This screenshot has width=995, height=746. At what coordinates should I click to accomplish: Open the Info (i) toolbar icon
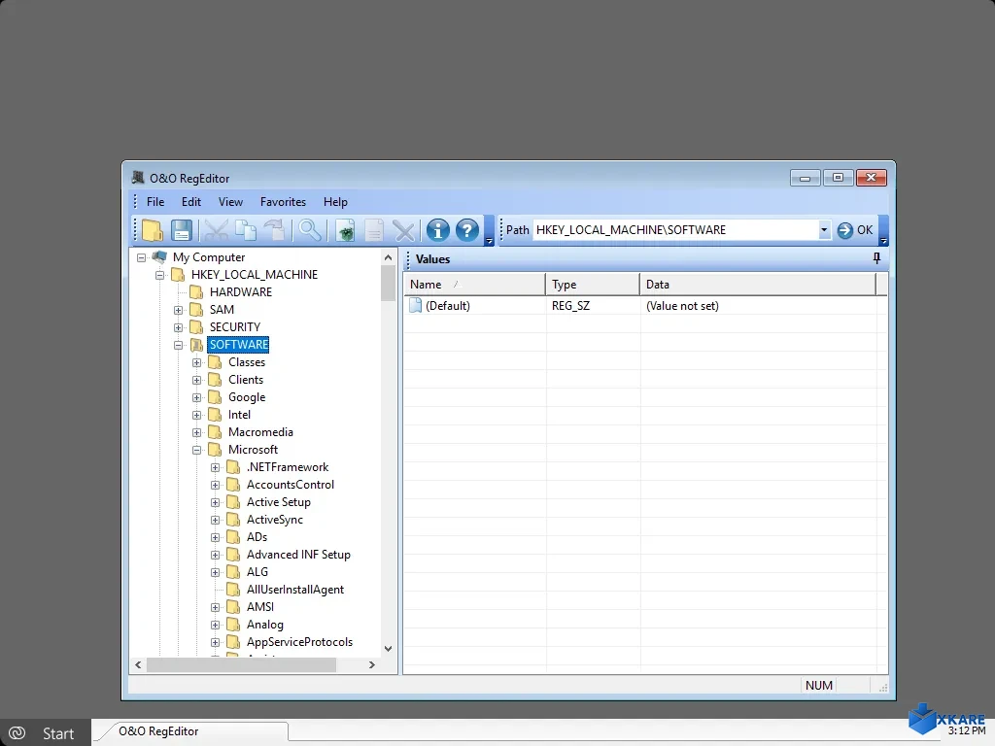pyautogui.click(x=438, y=230)
